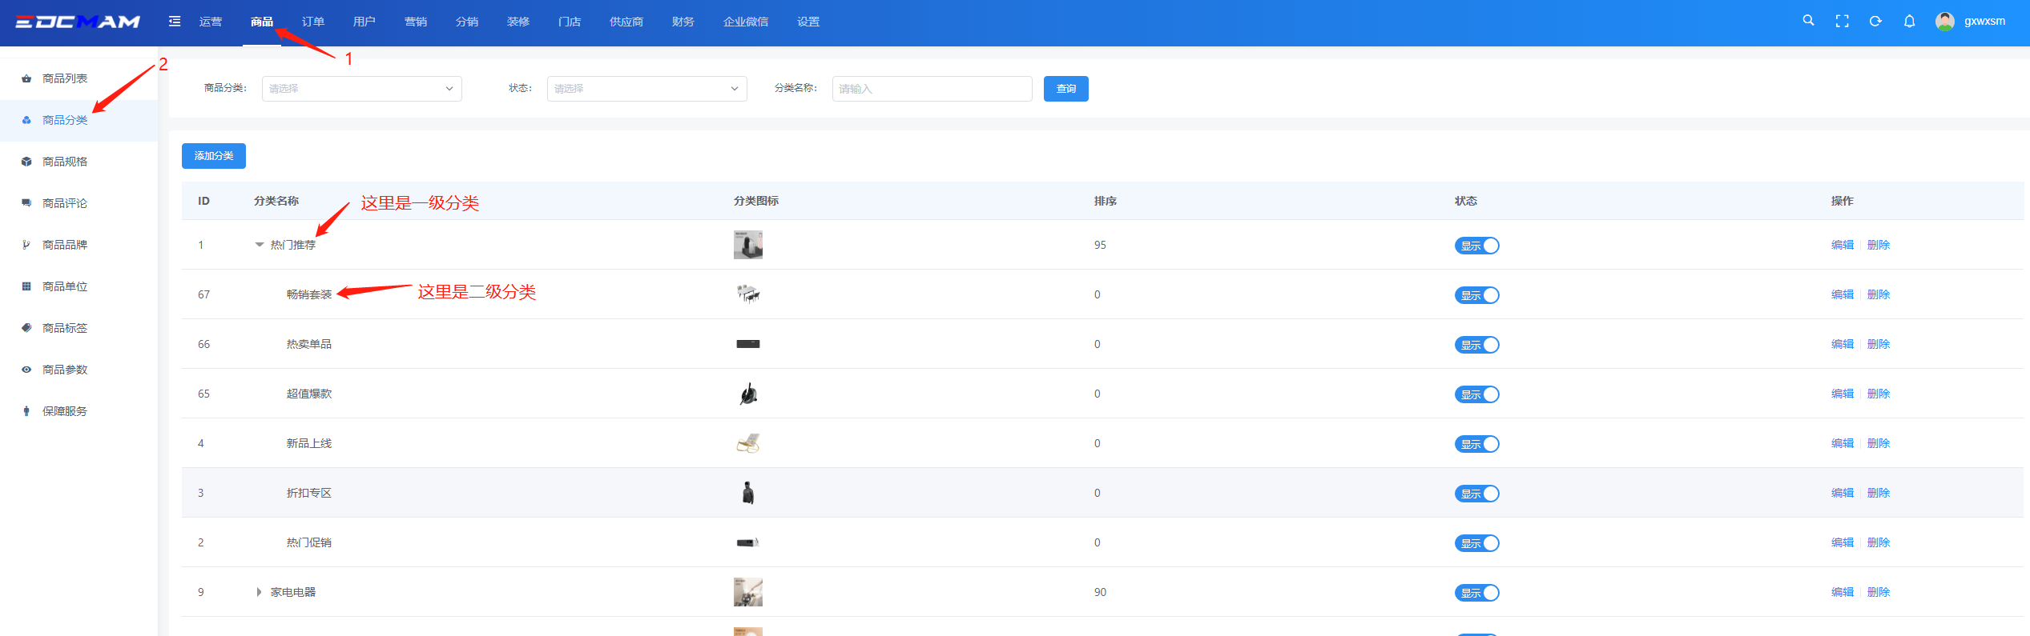Switch to the 订单 top menu
This screenshot has height=636, width=2030.
313,22
